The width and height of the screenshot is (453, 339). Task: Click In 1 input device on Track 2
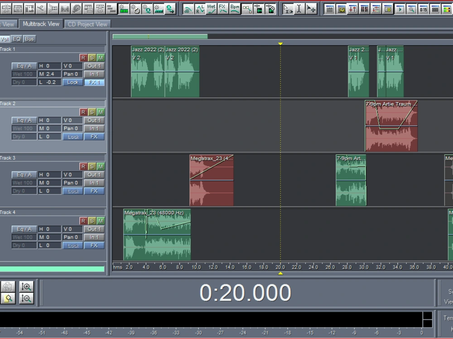(94, 128)
